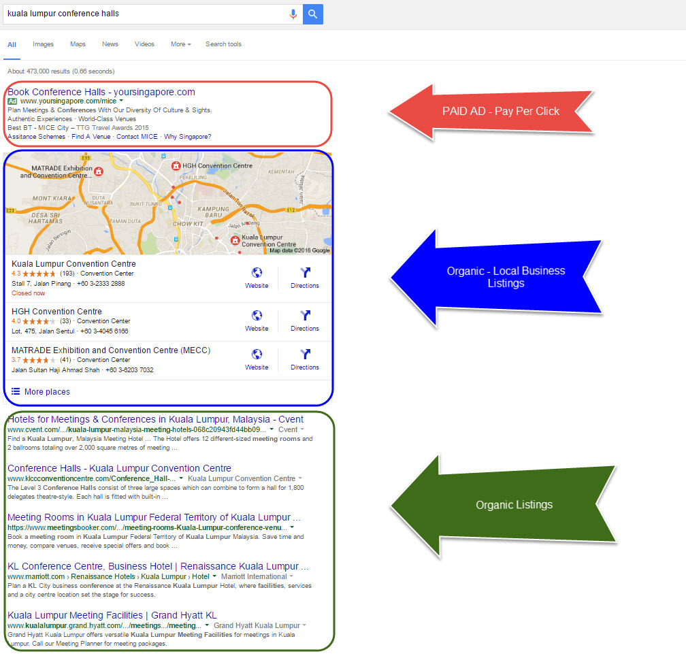Click the 'Lot, 475, Jalan Sentul' address
This screenshot has height=658, width=686.
coord(43,331)
